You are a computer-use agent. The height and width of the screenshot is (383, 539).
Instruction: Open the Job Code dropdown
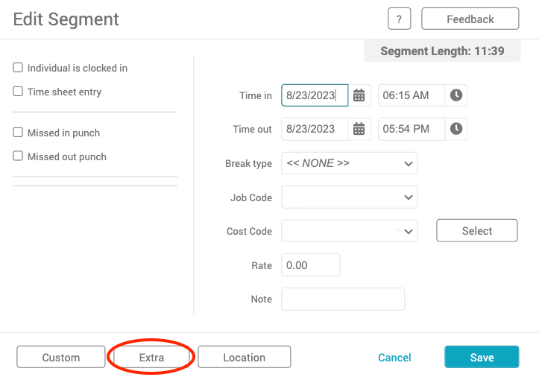349,197
